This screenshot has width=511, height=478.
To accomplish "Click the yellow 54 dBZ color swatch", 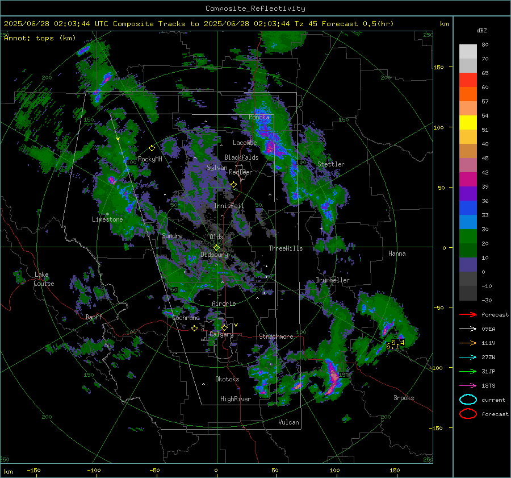I will 468,122.
